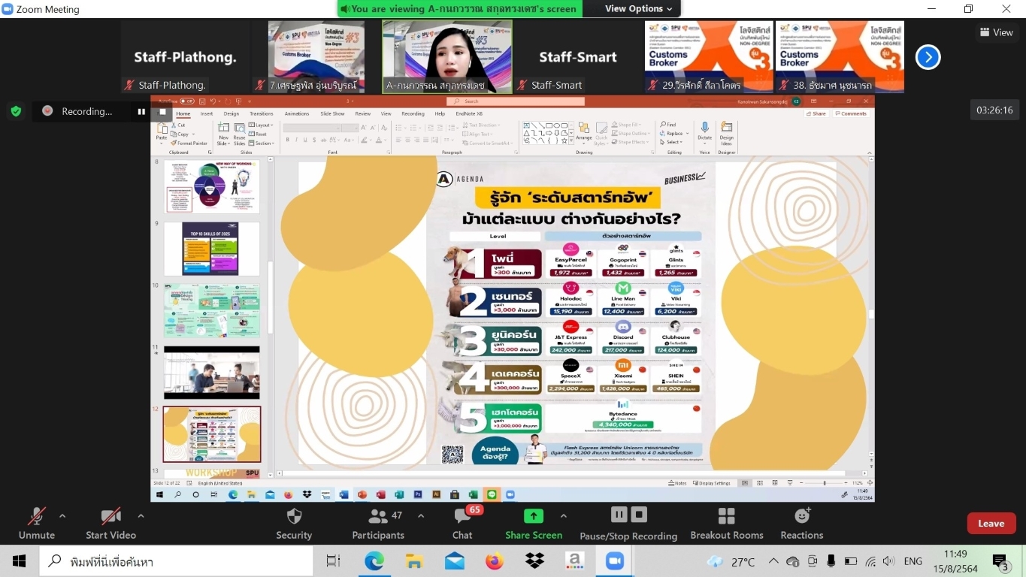
Task: Pause recording using top-left indicator button
Action: point(141,111)
